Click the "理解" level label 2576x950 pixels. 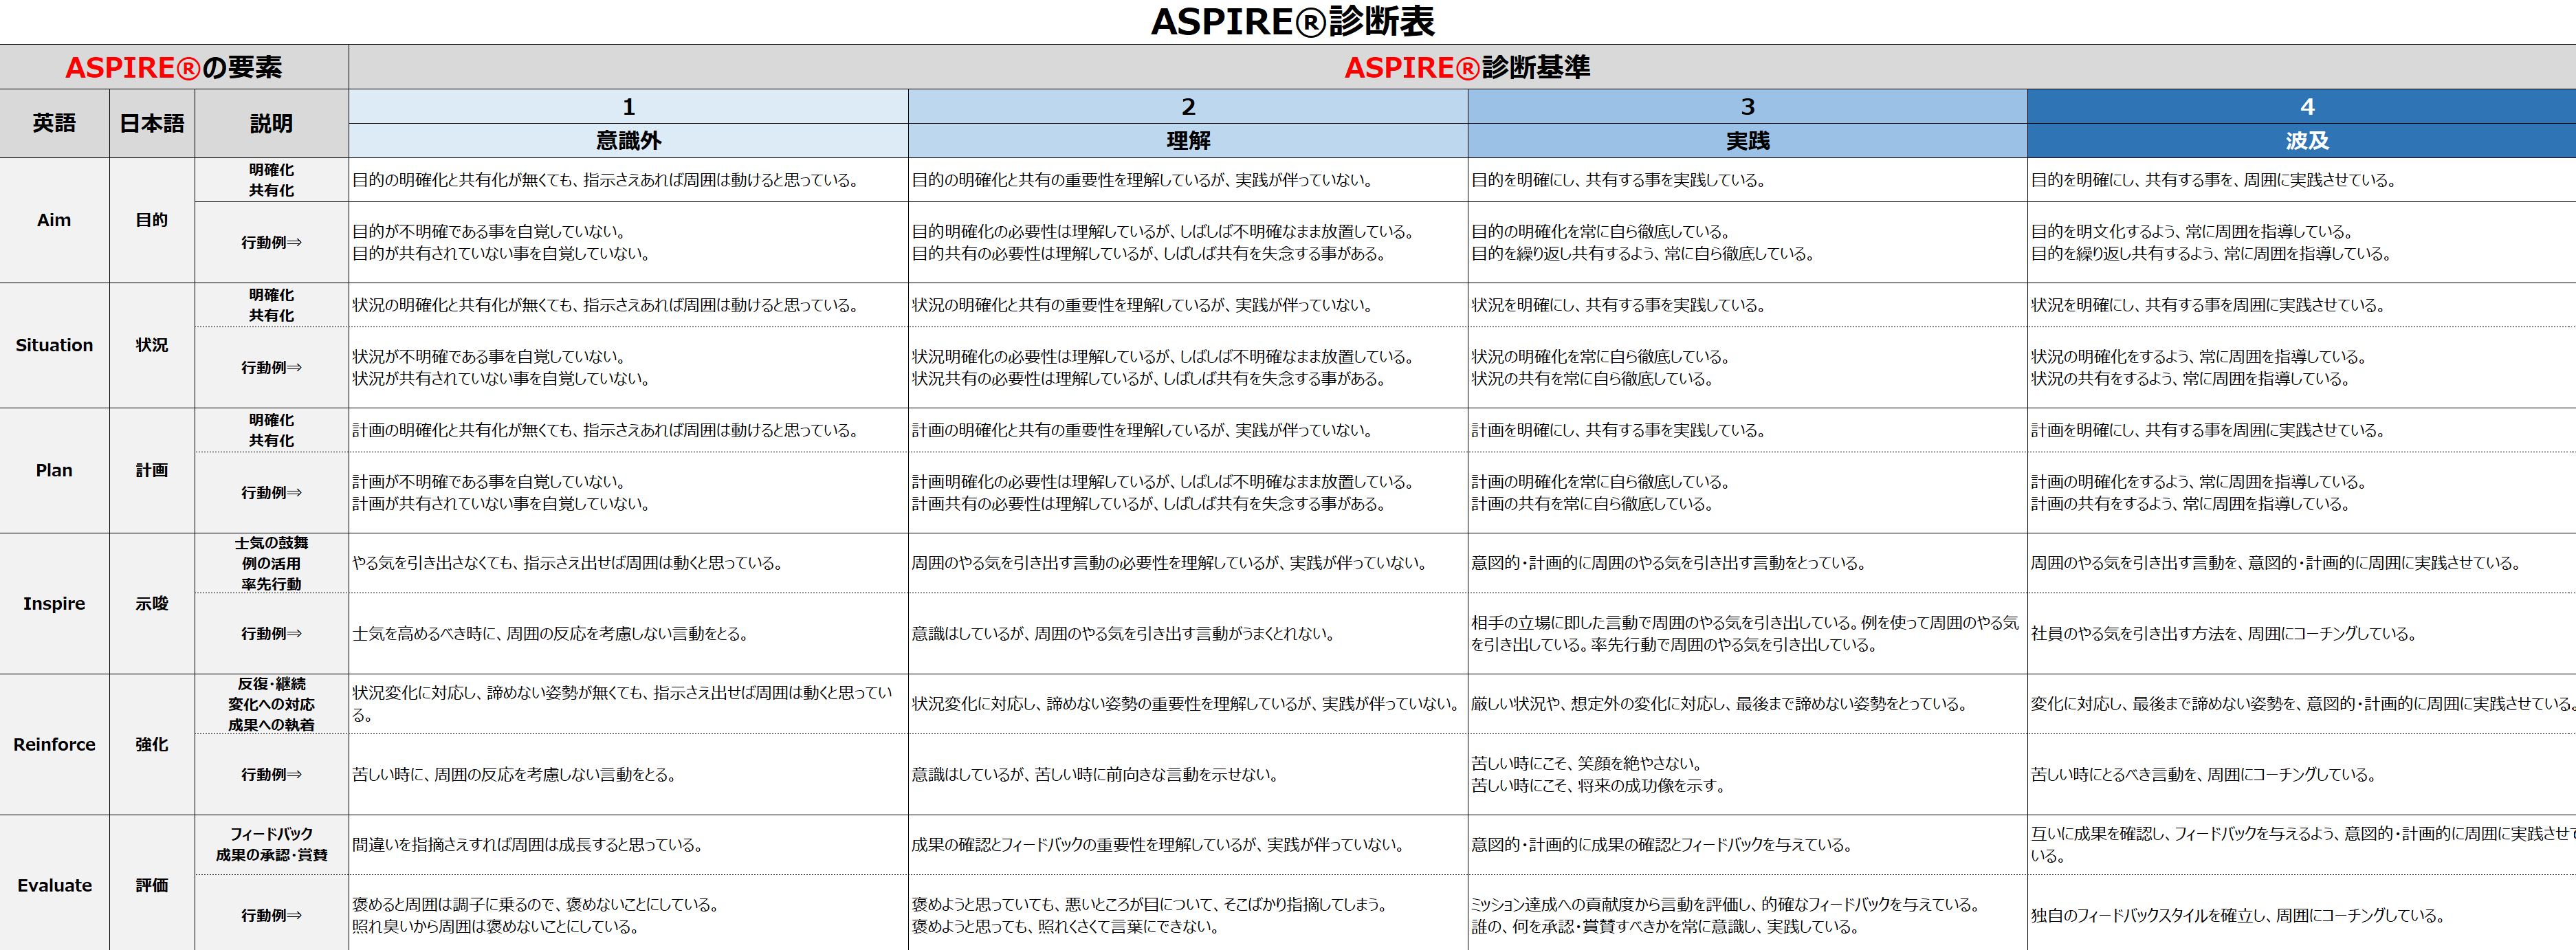pos(1188,141)
